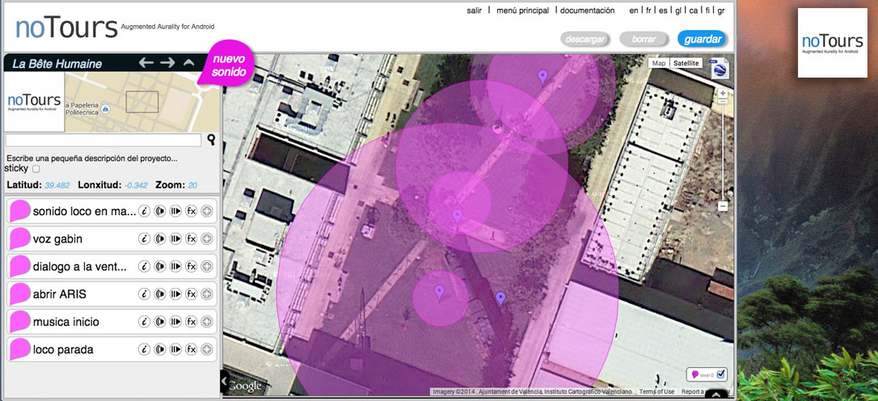Open Google Earth icon on map
The height and width of the screenshot is (401, 878).
[x=720, y=69]
